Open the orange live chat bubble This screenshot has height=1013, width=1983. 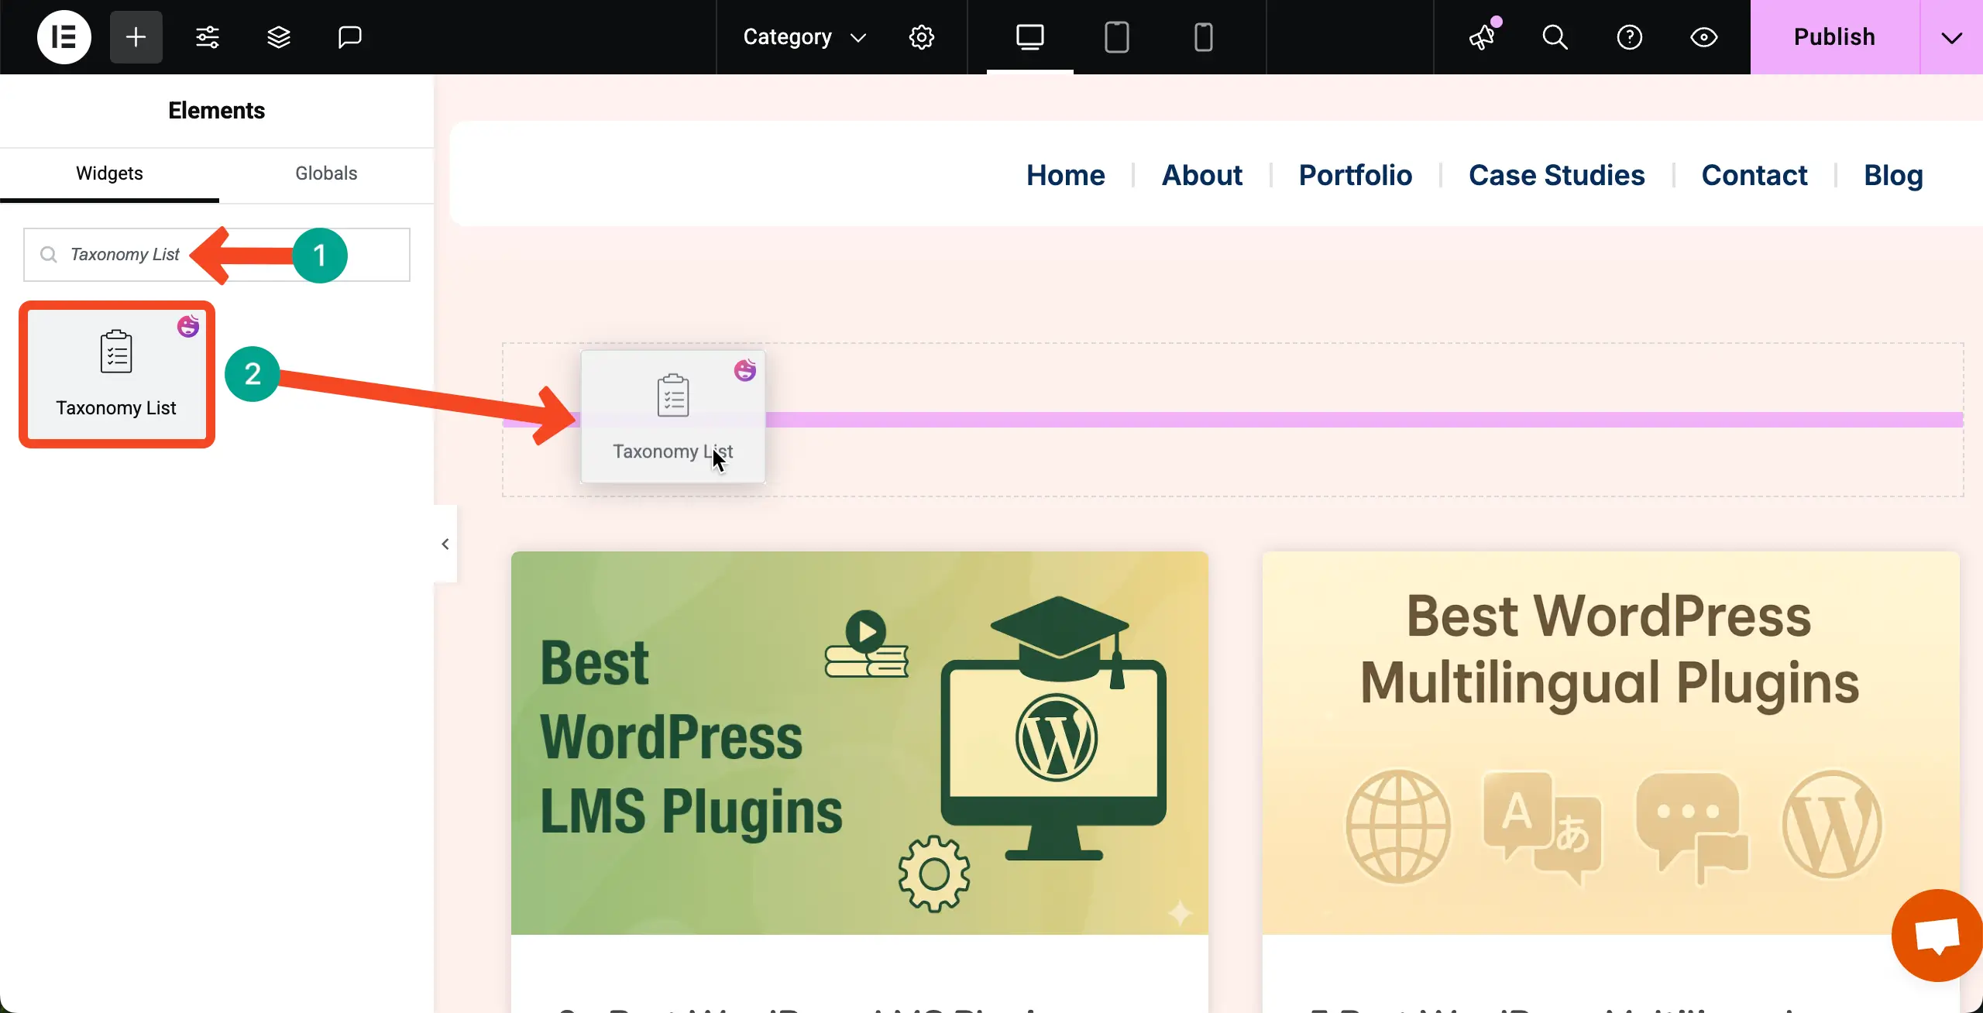point(1938,936)
